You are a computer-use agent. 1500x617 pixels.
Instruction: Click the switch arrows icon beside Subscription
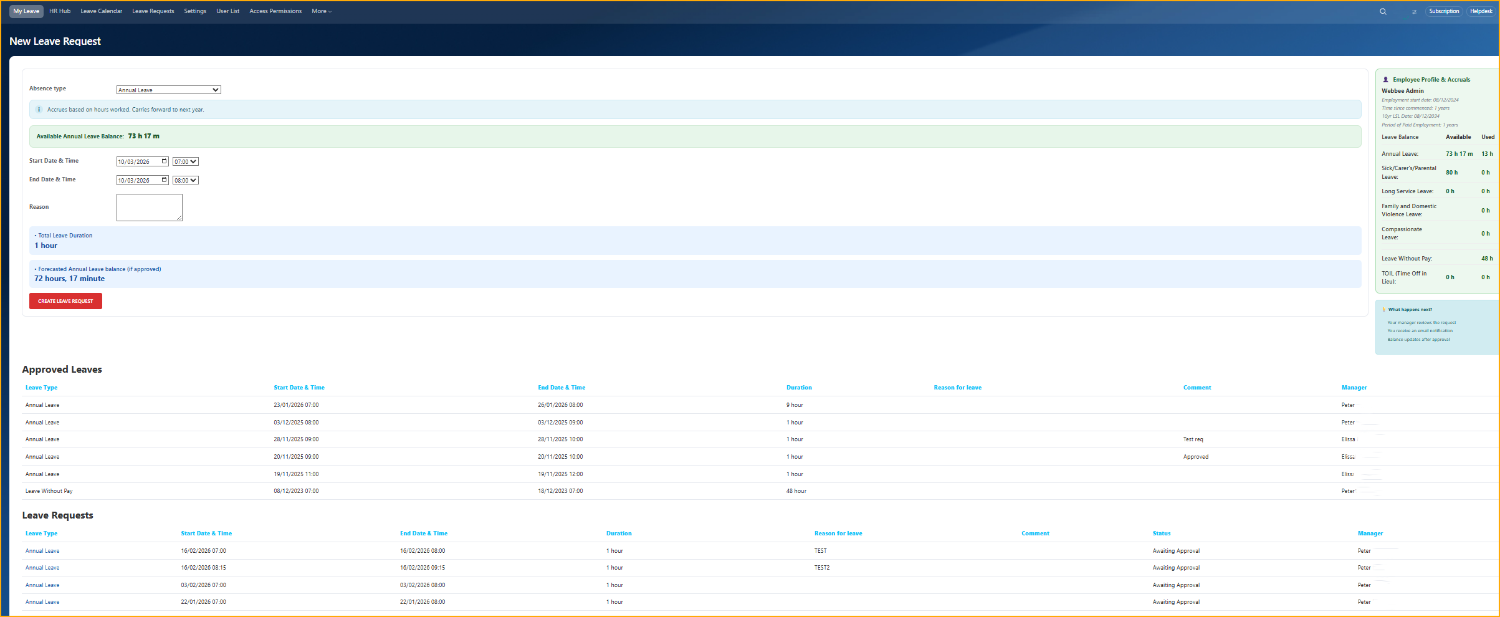(x=1414, y=11)
